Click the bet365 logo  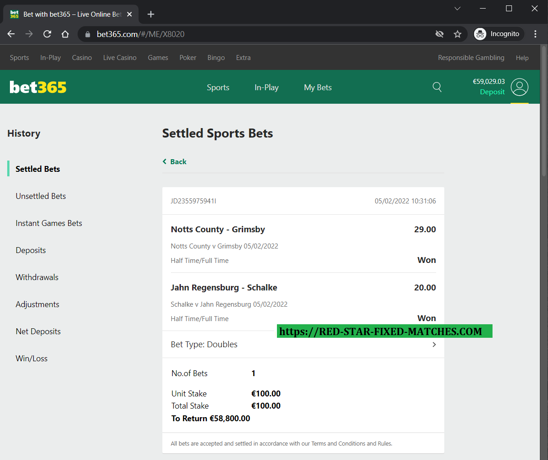coord(38,87)
